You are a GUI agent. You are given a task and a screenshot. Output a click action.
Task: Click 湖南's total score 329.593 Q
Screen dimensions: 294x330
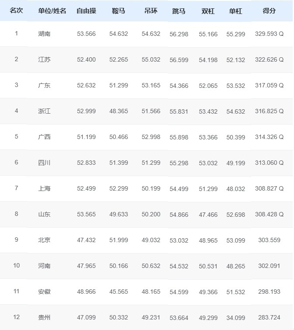click(269, 34)
